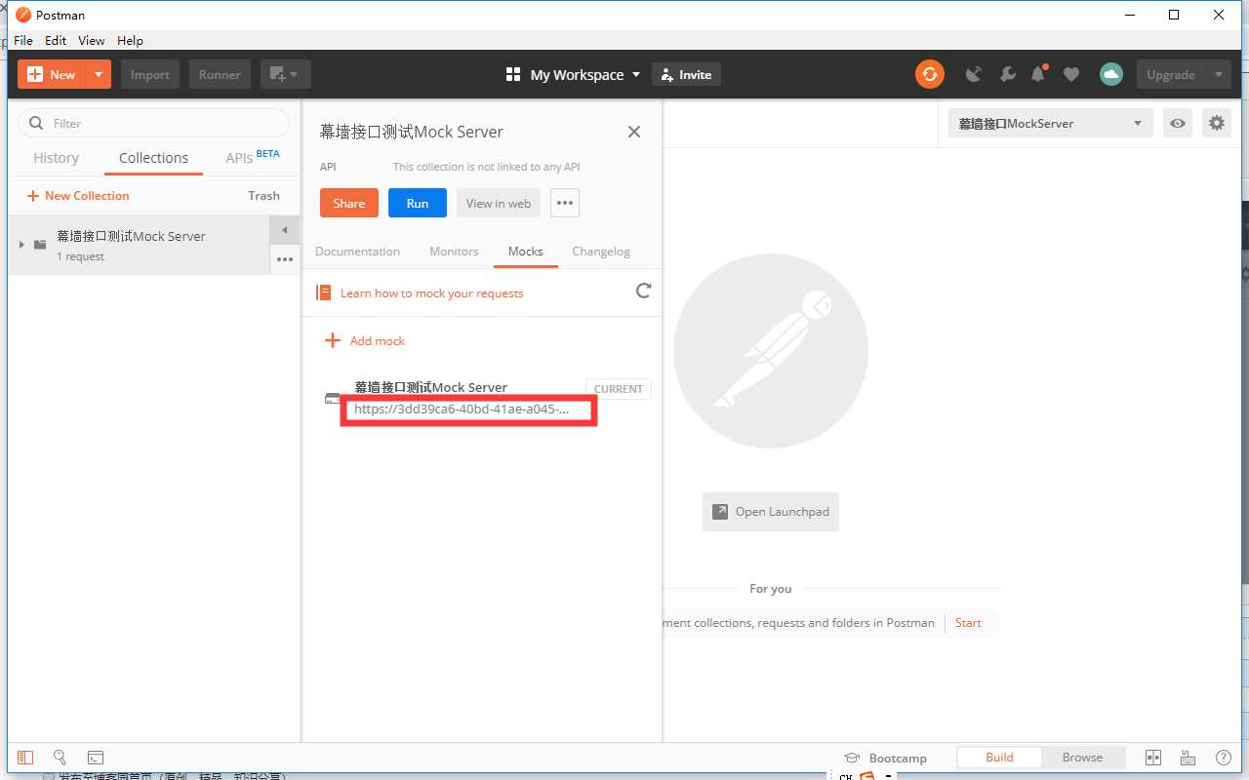
Task: Click the orange sync status icon
Action: pyautogui.click(x=930, y=74)
